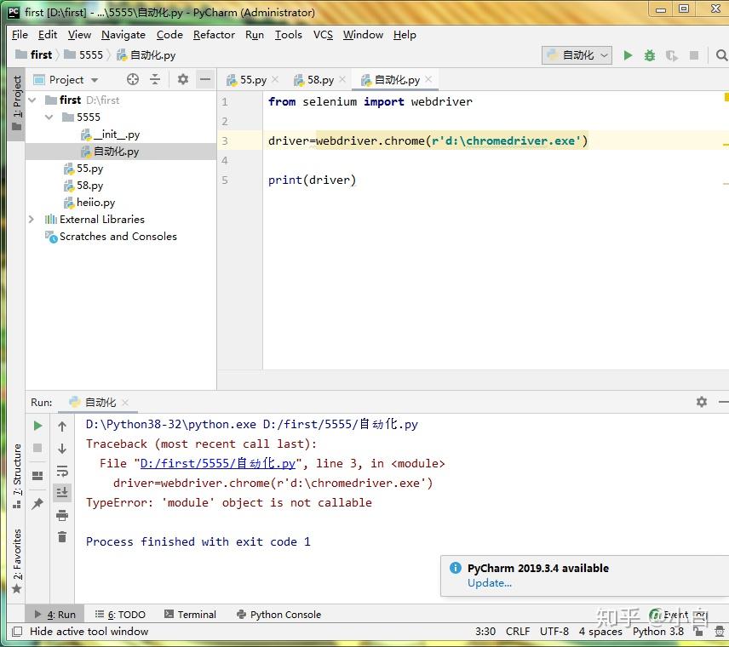Open the 7: Structure side tab
Screen dimensions: 729x647
click(x=17, y=476)
